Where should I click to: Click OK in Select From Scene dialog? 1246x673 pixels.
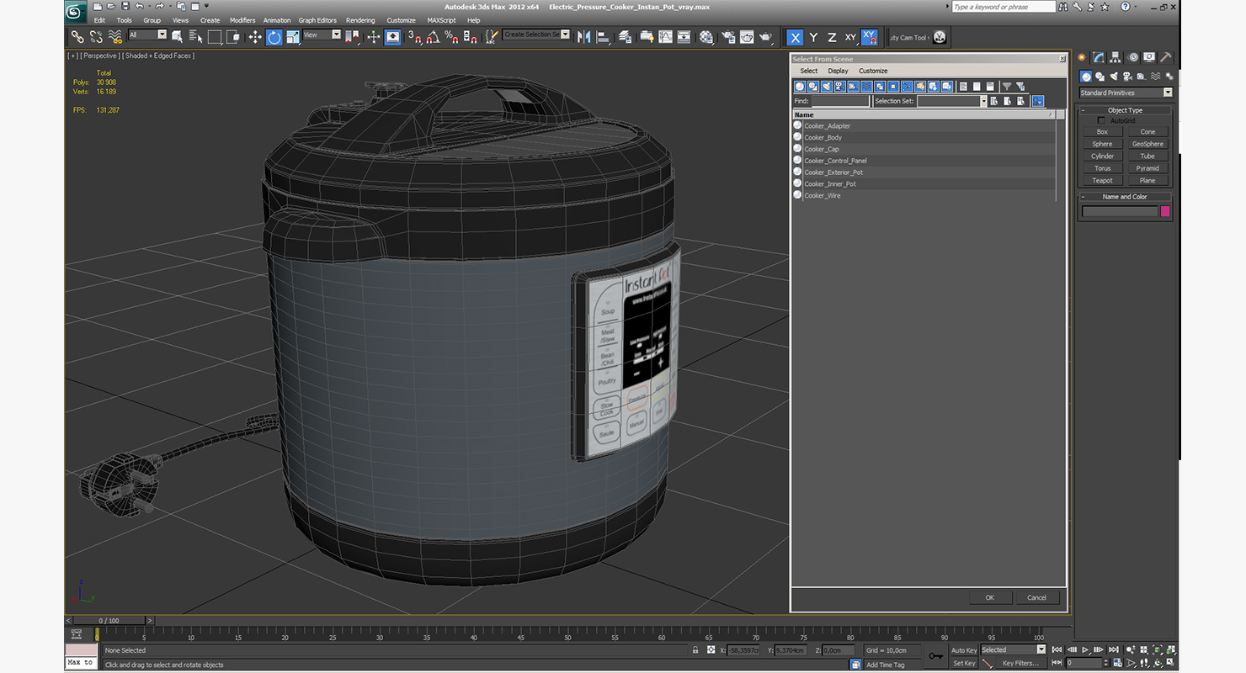(x=990, y=597)
